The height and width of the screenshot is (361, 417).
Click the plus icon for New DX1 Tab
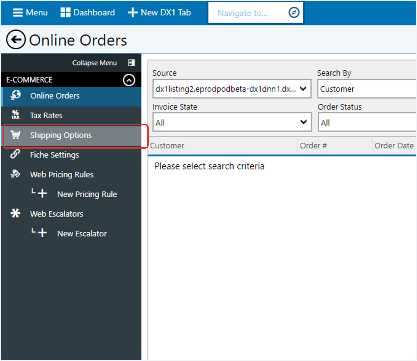[x=133, y=13]
